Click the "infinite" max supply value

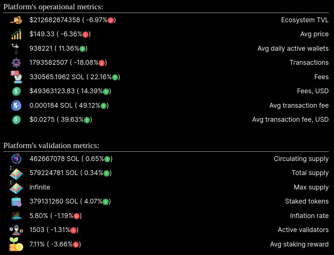click(x=40, y=187)
